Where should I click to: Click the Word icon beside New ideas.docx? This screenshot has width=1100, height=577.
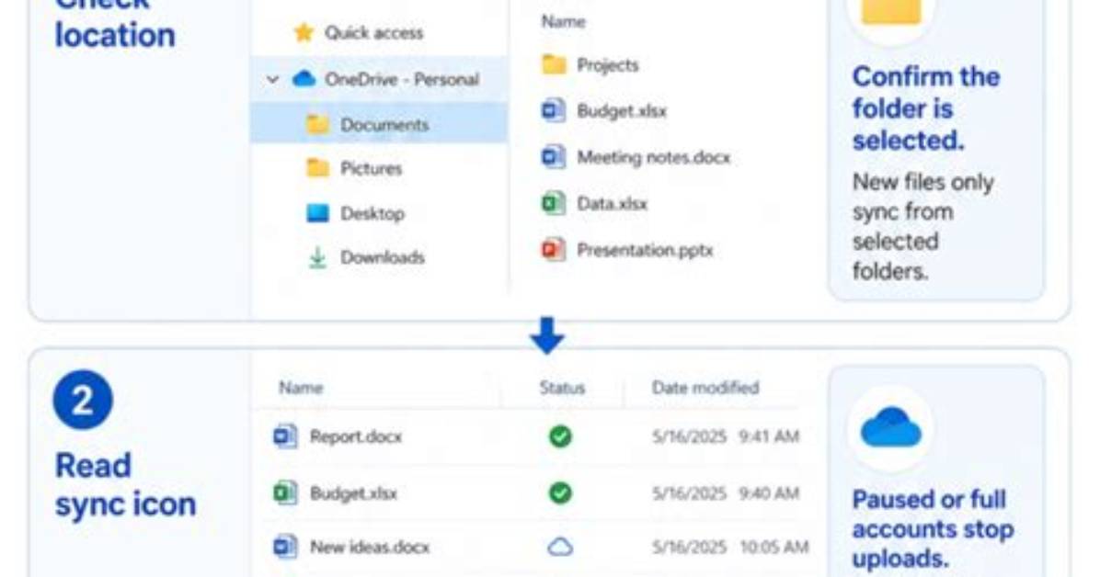click(x=285, y=546)
